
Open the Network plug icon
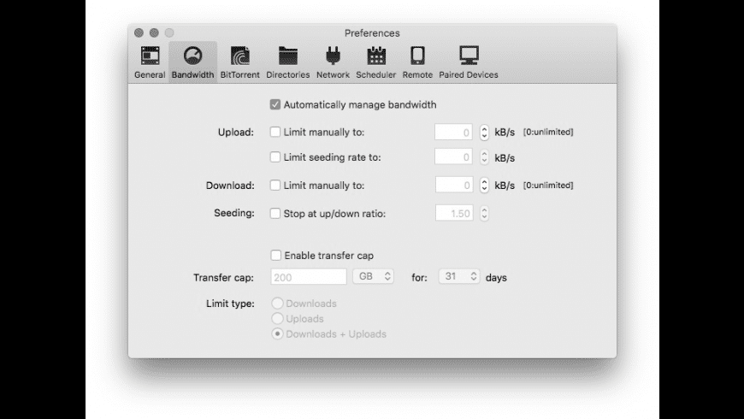[x=334, y=56]
